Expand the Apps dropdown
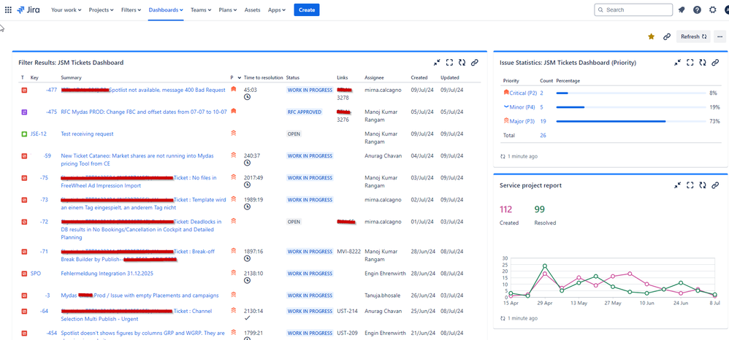Image resolution: width=729 pixels, height=340 pixels. point(277,9)
